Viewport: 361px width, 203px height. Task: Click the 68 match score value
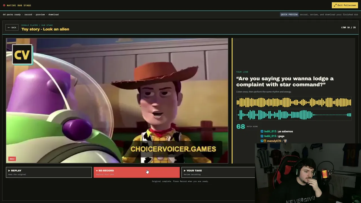pos(241,127)
